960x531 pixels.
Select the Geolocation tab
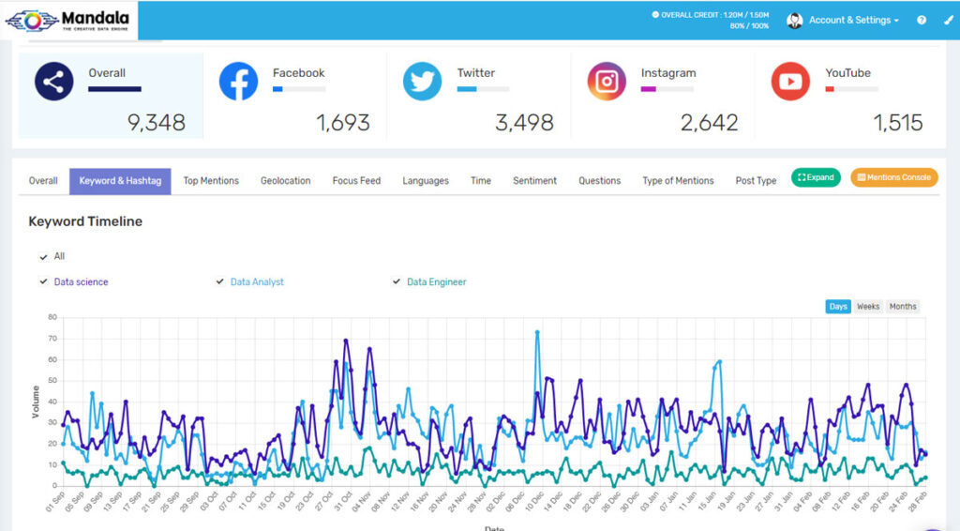click(285, 181)
